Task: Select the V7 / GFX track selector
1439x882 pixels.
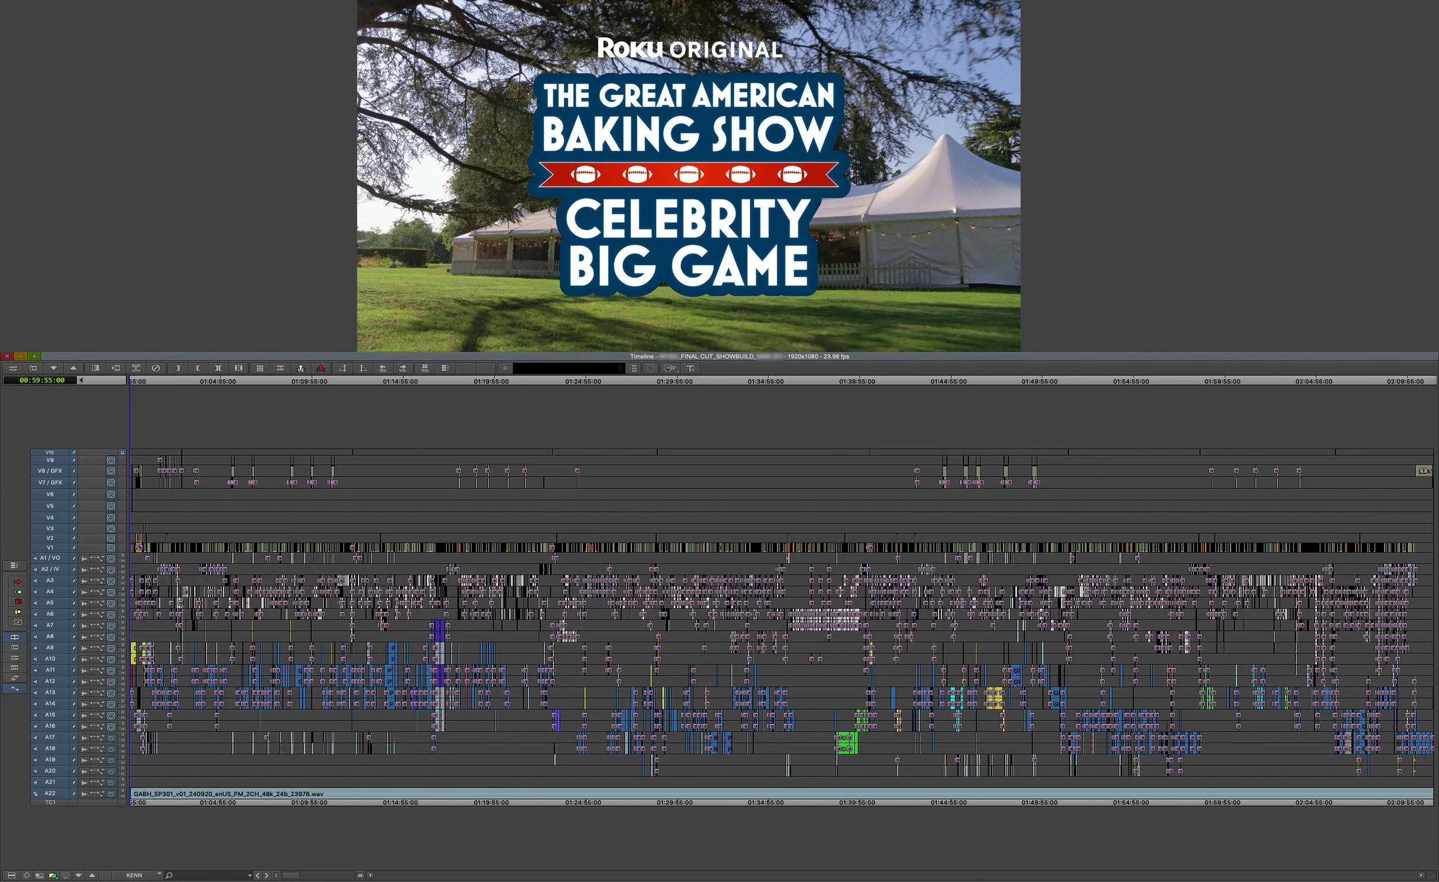Action: 50,483
